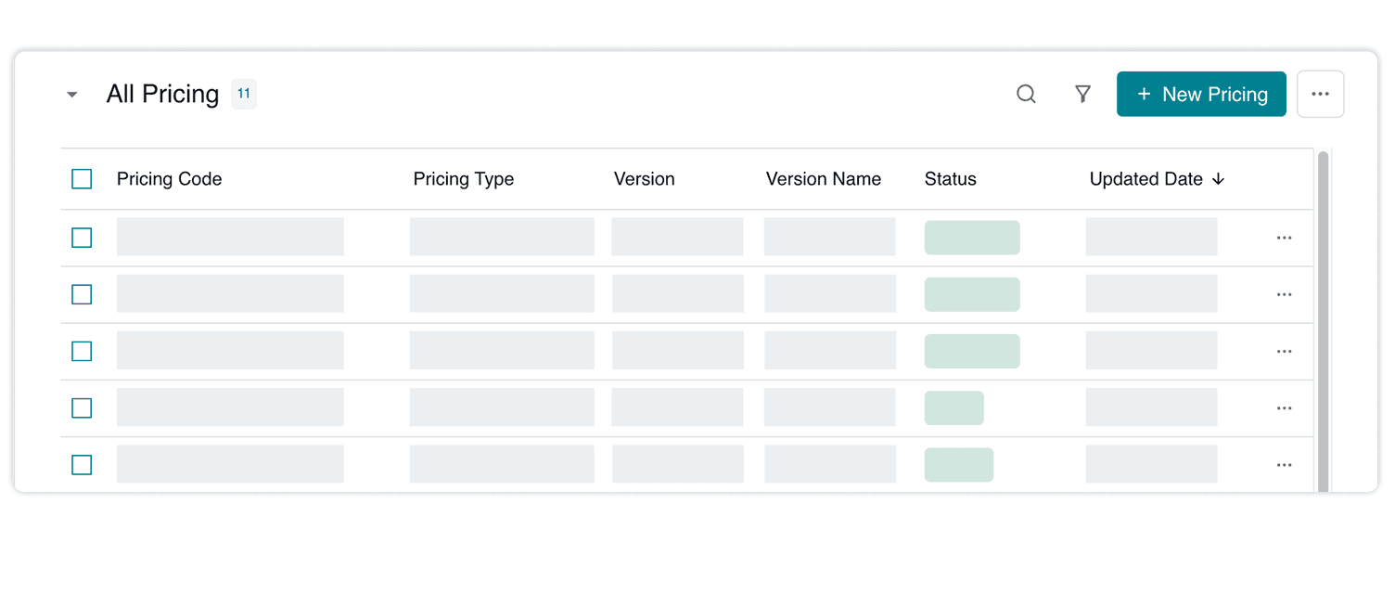Open the search icon
The width and height of the screenshot is (1395, 594).
coord(1026,94)
